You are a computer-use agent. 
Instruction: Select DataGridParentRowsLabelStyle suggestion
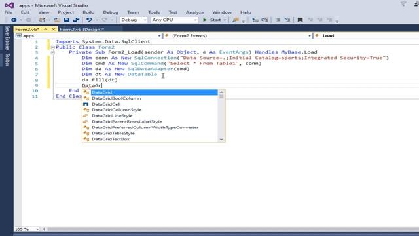[150, 122]
